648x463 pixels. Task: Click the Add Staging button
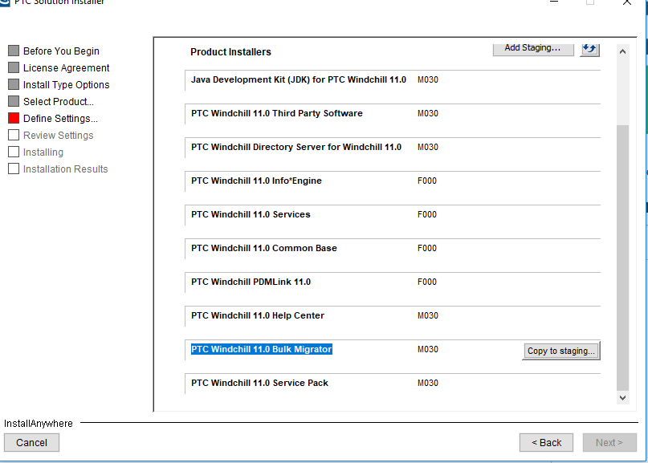533,48
